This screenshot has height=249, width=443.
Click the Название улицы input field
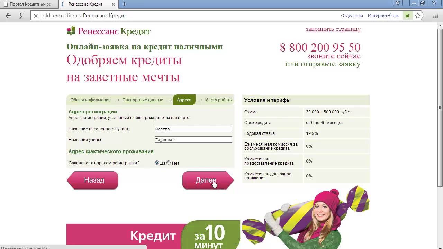pyautogui.click(x=193, y=140)
